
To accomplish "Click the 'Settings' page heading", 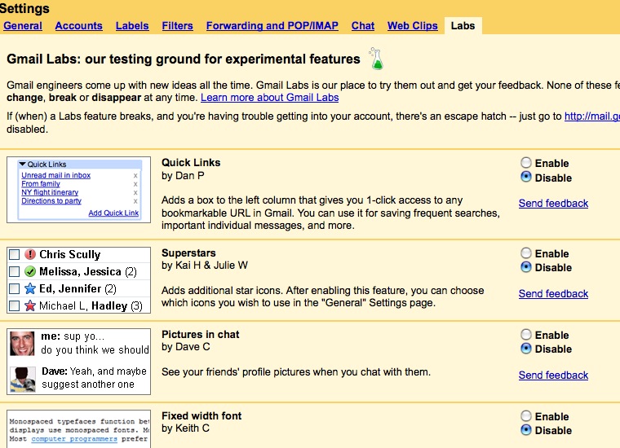I will (x=24, y=8).
